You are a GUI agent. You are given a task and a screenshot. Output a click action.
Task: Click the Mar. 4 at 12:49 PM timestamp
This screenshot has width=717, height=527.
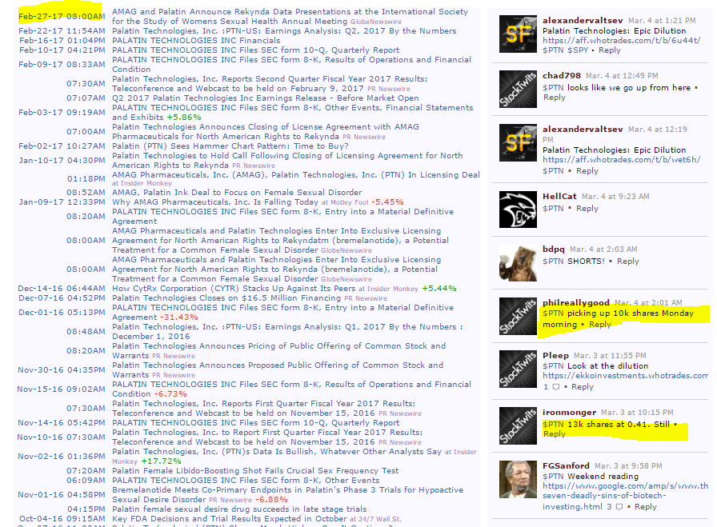click(622, 76)
